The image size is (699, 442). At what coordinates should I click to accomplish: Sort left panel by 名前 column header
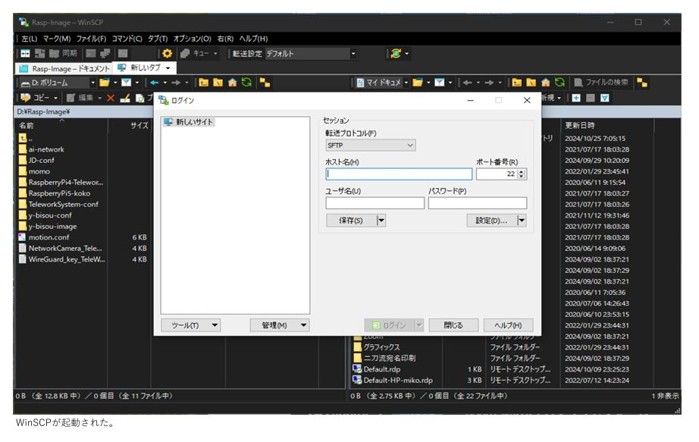pyautogui.click(x=62, y=125)
